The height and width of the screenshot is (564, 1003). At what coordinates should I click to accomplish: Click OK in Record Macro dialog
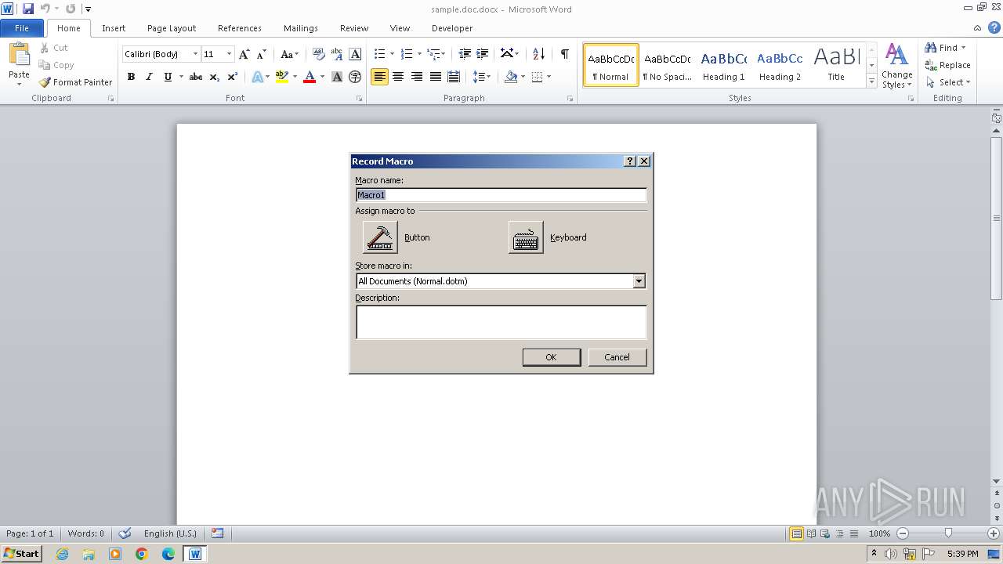552,357
